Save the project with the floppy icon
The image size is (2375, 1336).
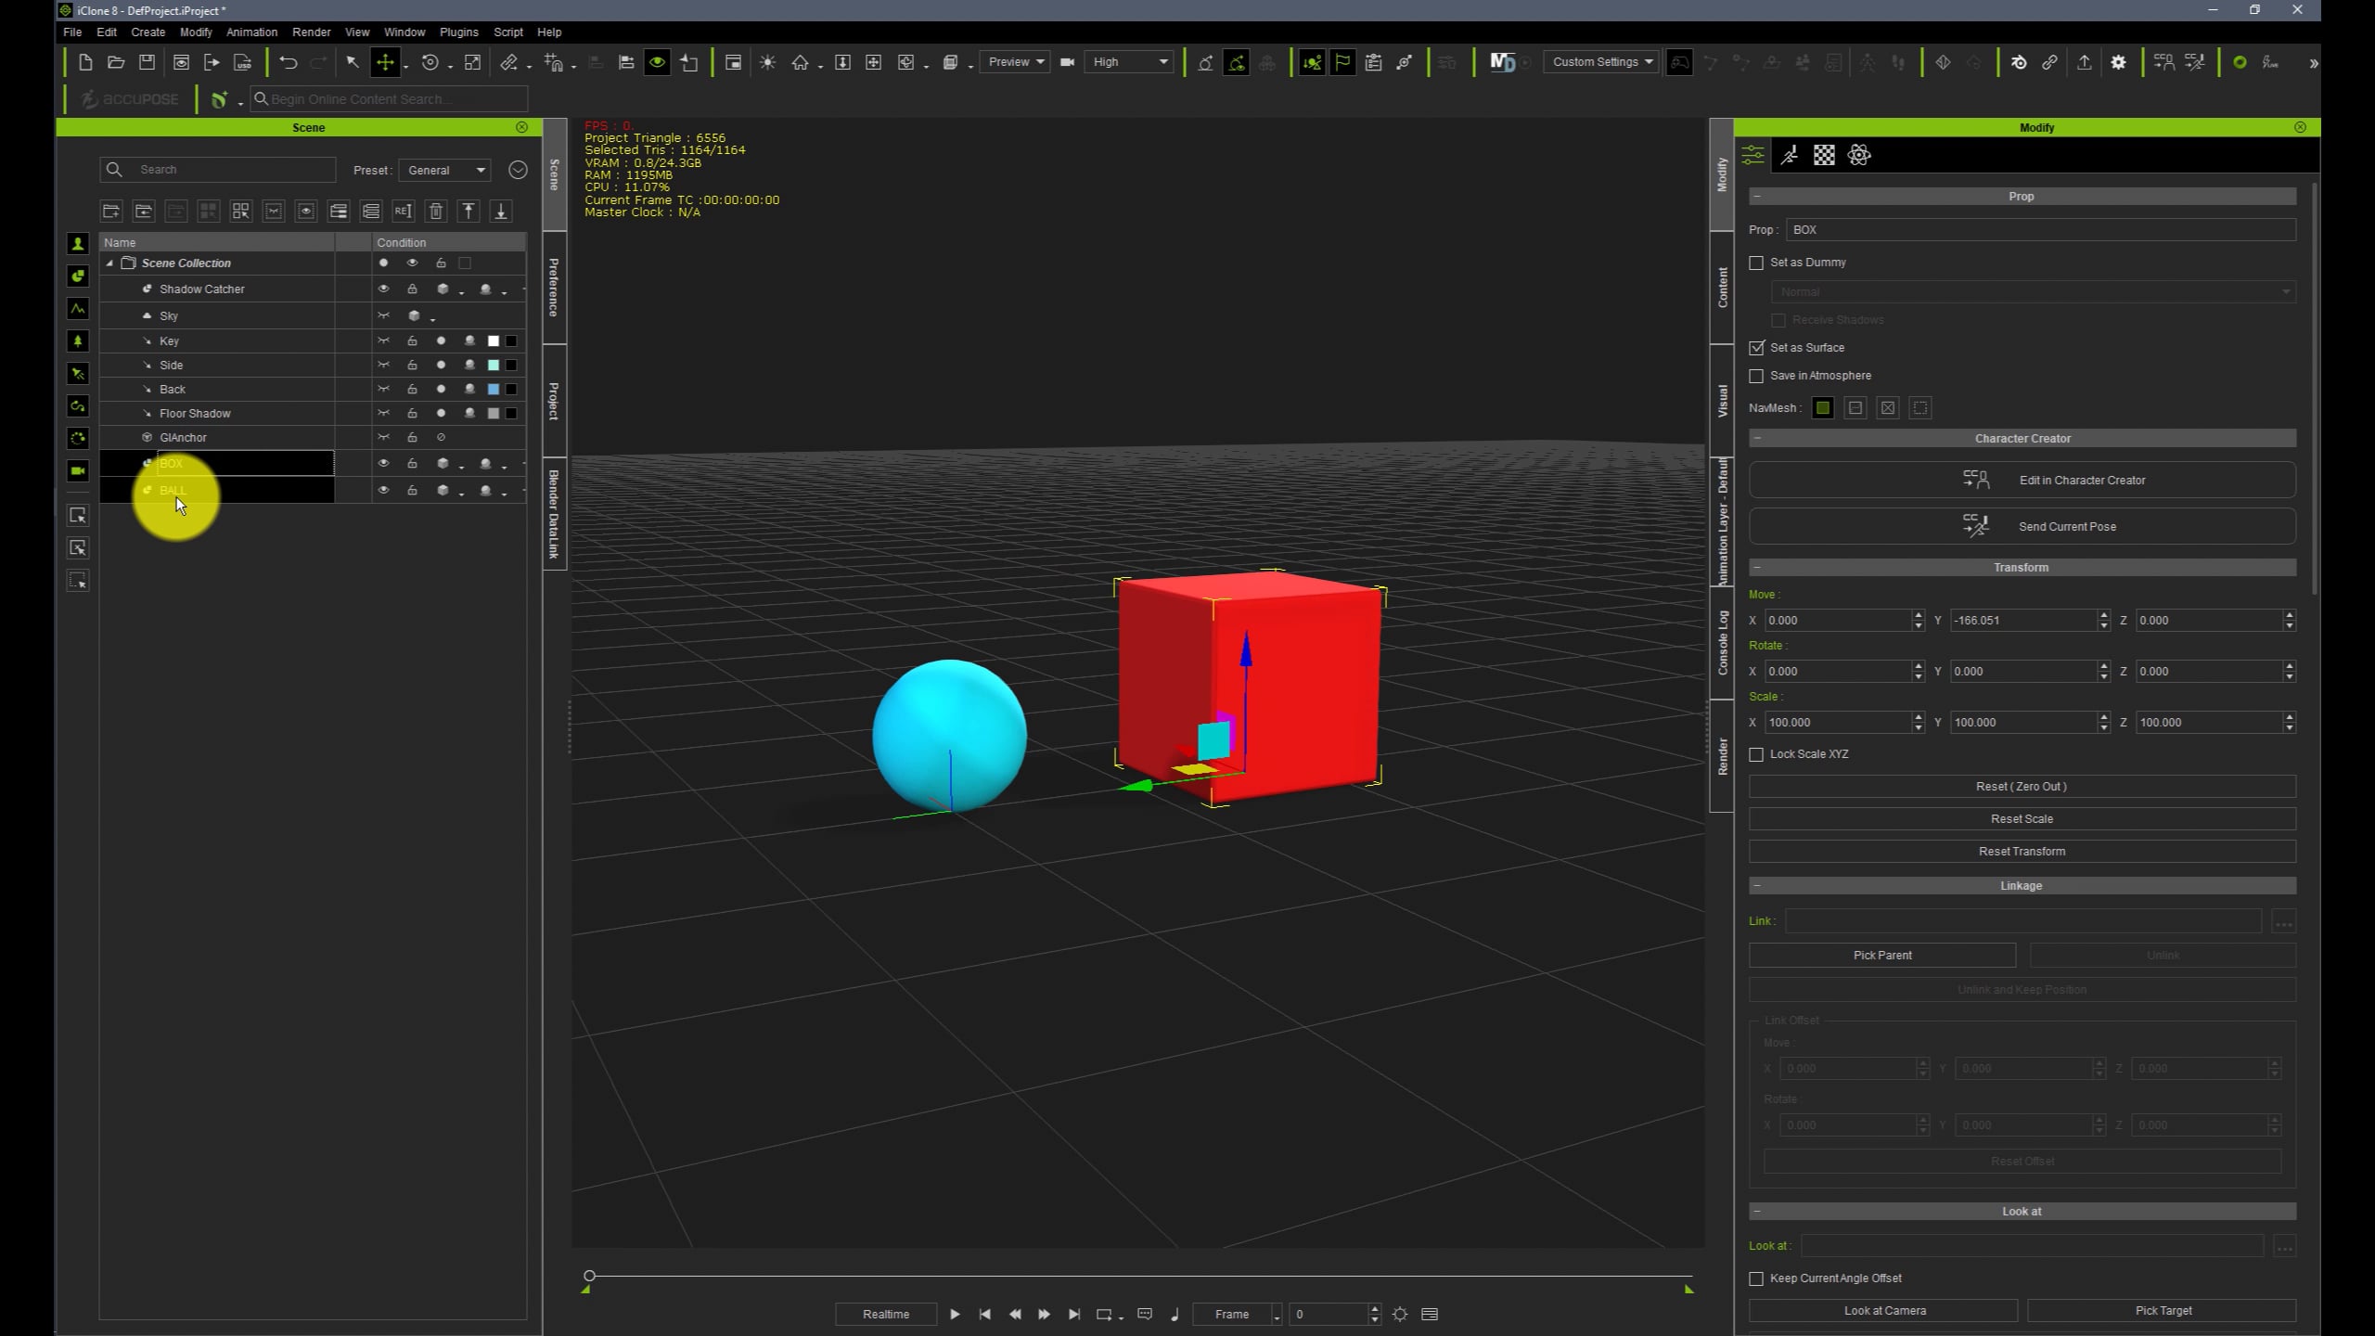147,62
